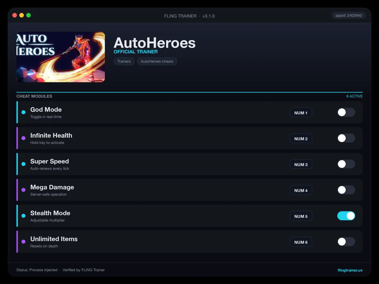Click the cyan dot beside Super Speed
Screen dimensions: 379x284
pos(23,164)
